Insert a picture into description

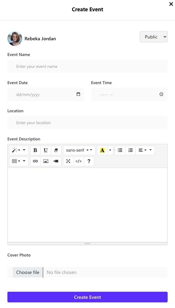coord(46,161)
